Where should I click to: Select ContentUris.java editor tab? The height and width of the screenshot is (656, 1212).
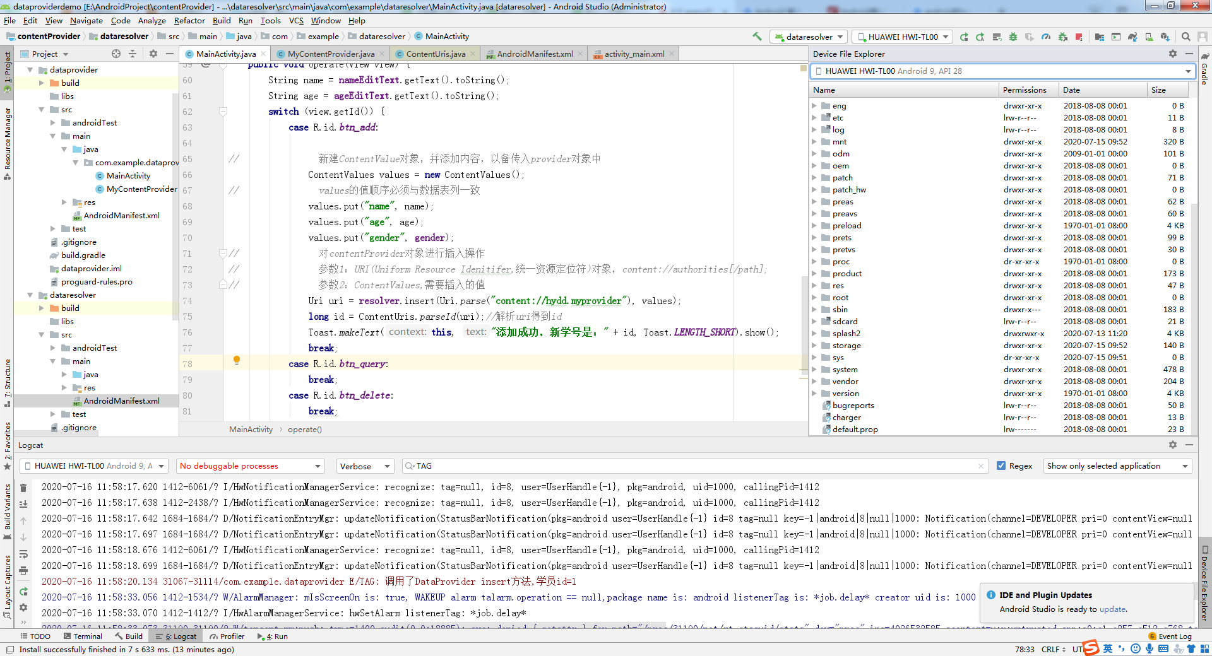pyautogui.click(x=435, y=54)
